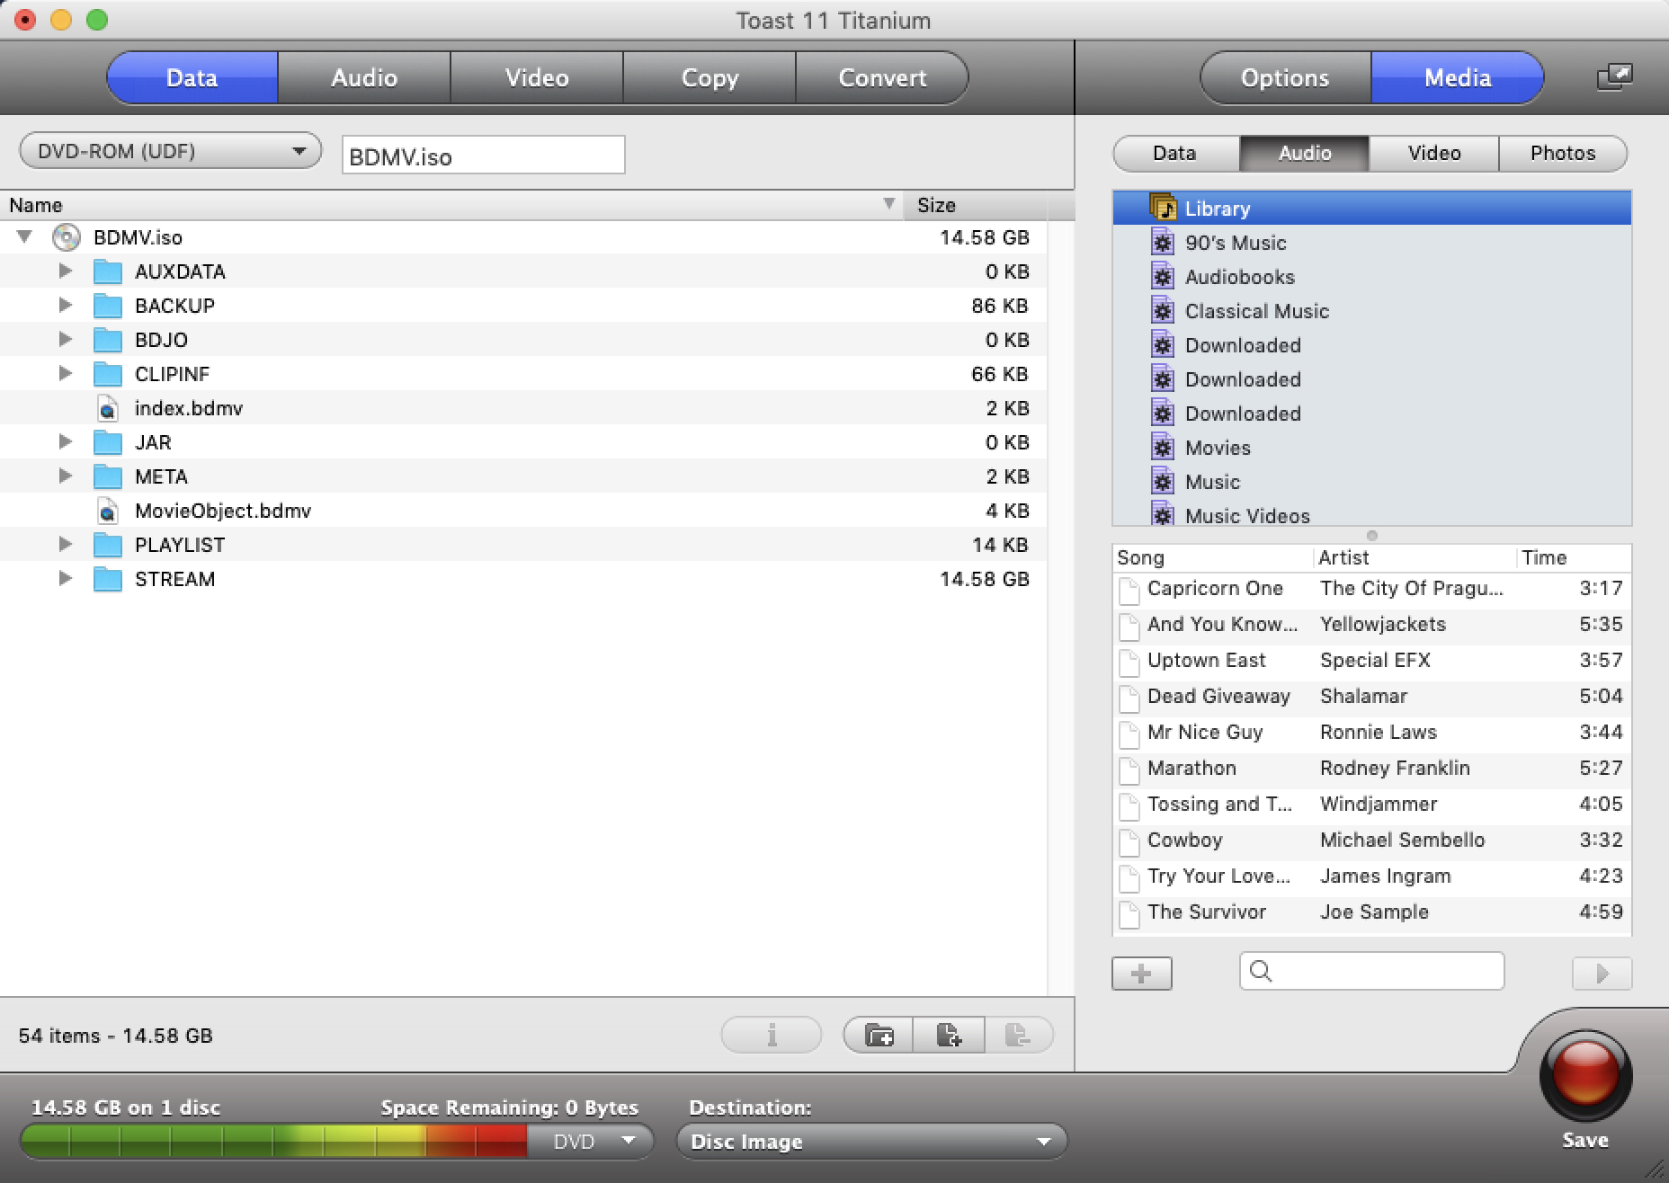The image size is (1669, 1183).
Task: Click the plus add-to-project button
Action: (1142, 974)
